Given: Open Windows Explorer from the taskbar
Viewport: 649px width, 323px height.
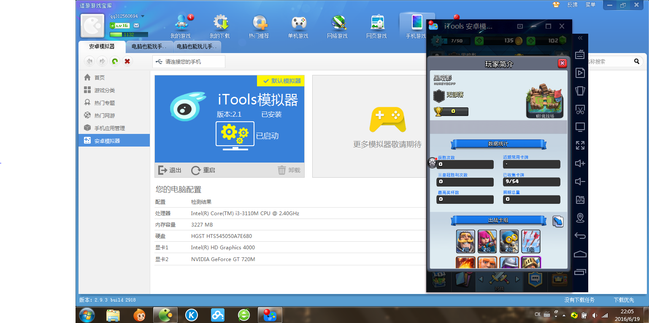Looking at the screenshot, I should pyautogui.click(x=113, y=315).
